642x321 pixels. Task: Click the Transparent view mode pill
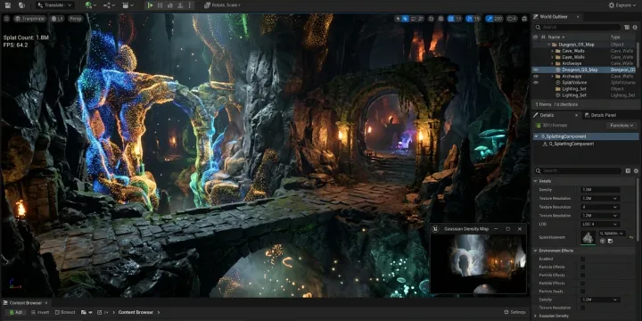29,19
